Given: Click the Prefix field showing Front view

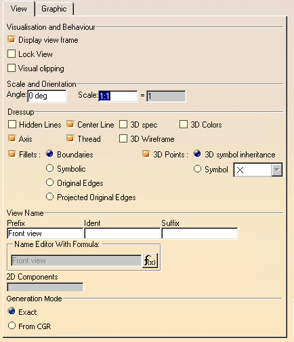Looking at the screenshot, I should pos(45,233).
